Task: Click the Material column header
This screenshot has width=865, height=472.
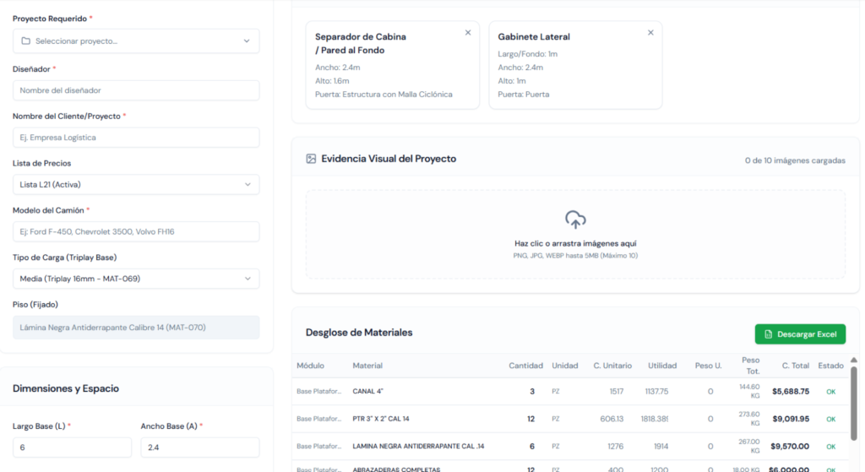Action: point(367,366)
